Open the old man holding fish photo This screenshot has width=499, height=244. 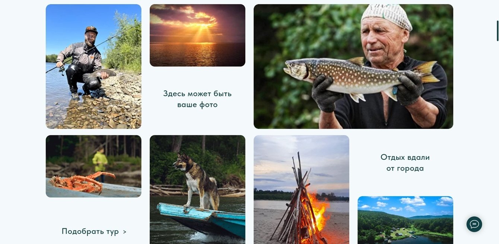353,66
